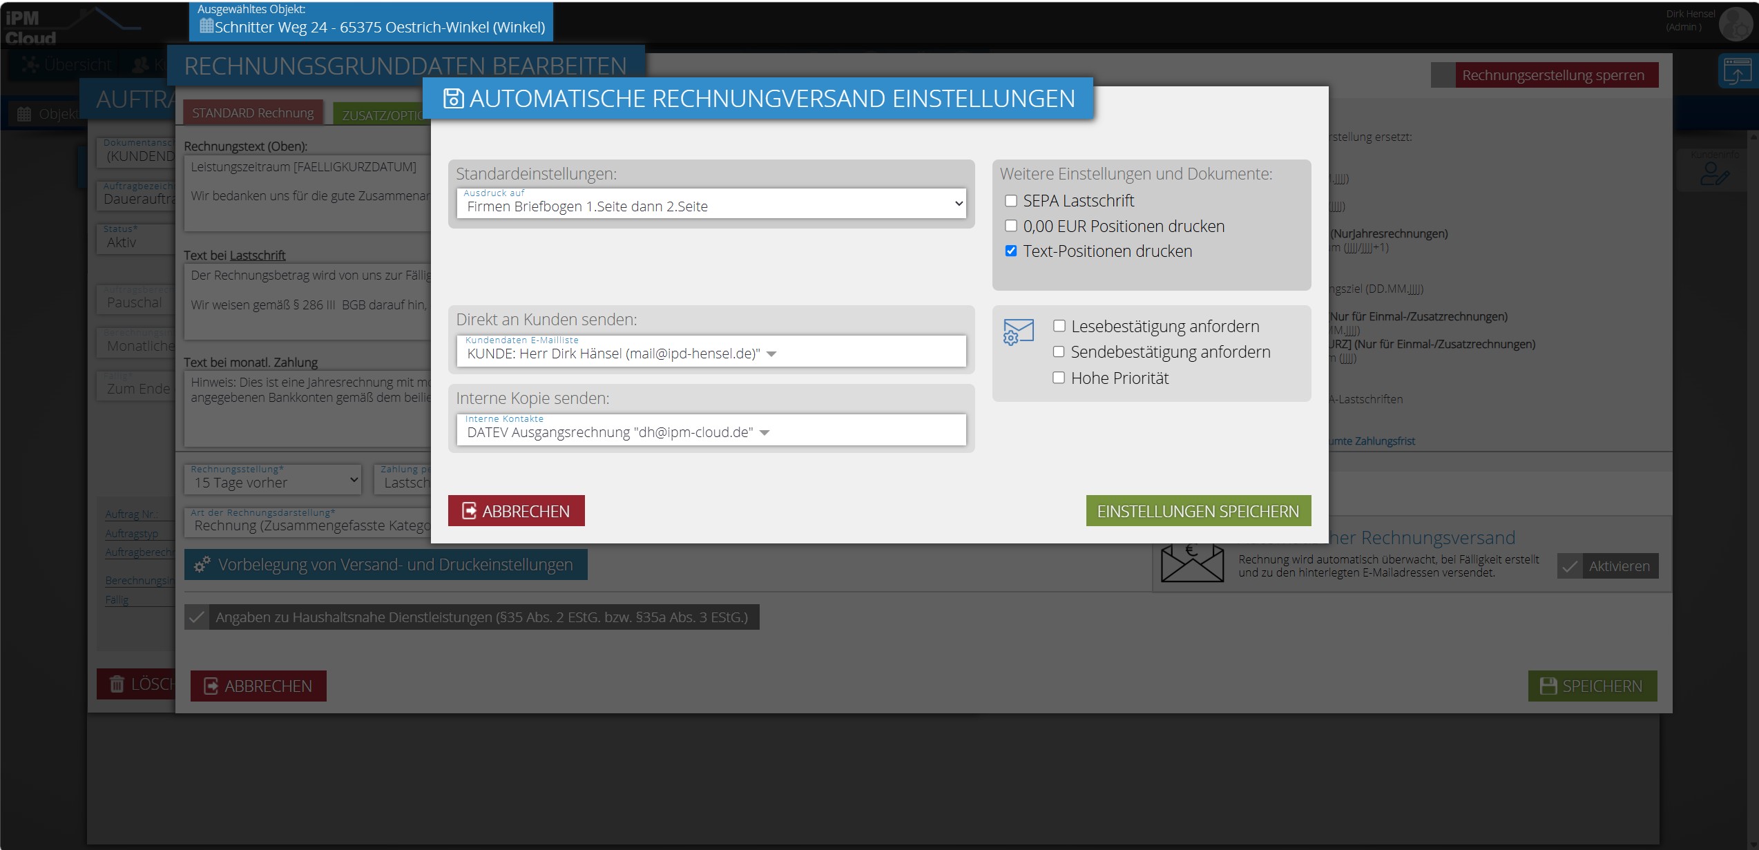1759x850 pixels.
Task: Click EINSTELLUNGEN SPEICHERN button
Action: [x=1198, y=511]
